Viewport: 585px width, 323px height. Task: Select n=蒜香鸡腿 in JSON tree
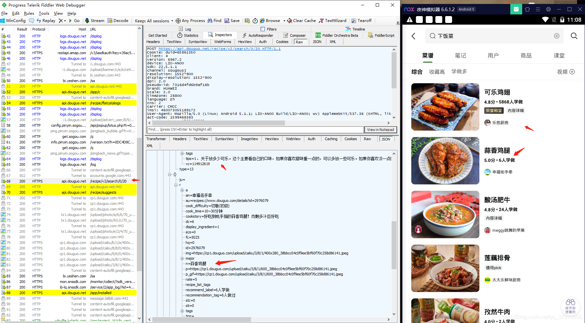(196, 264)
